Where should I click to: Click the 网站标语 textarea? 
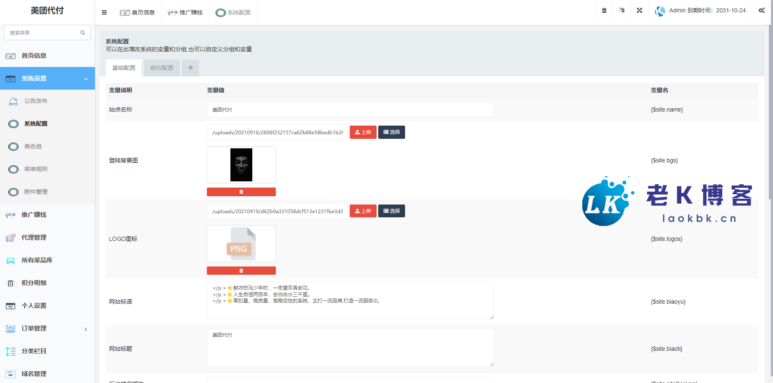350,301
